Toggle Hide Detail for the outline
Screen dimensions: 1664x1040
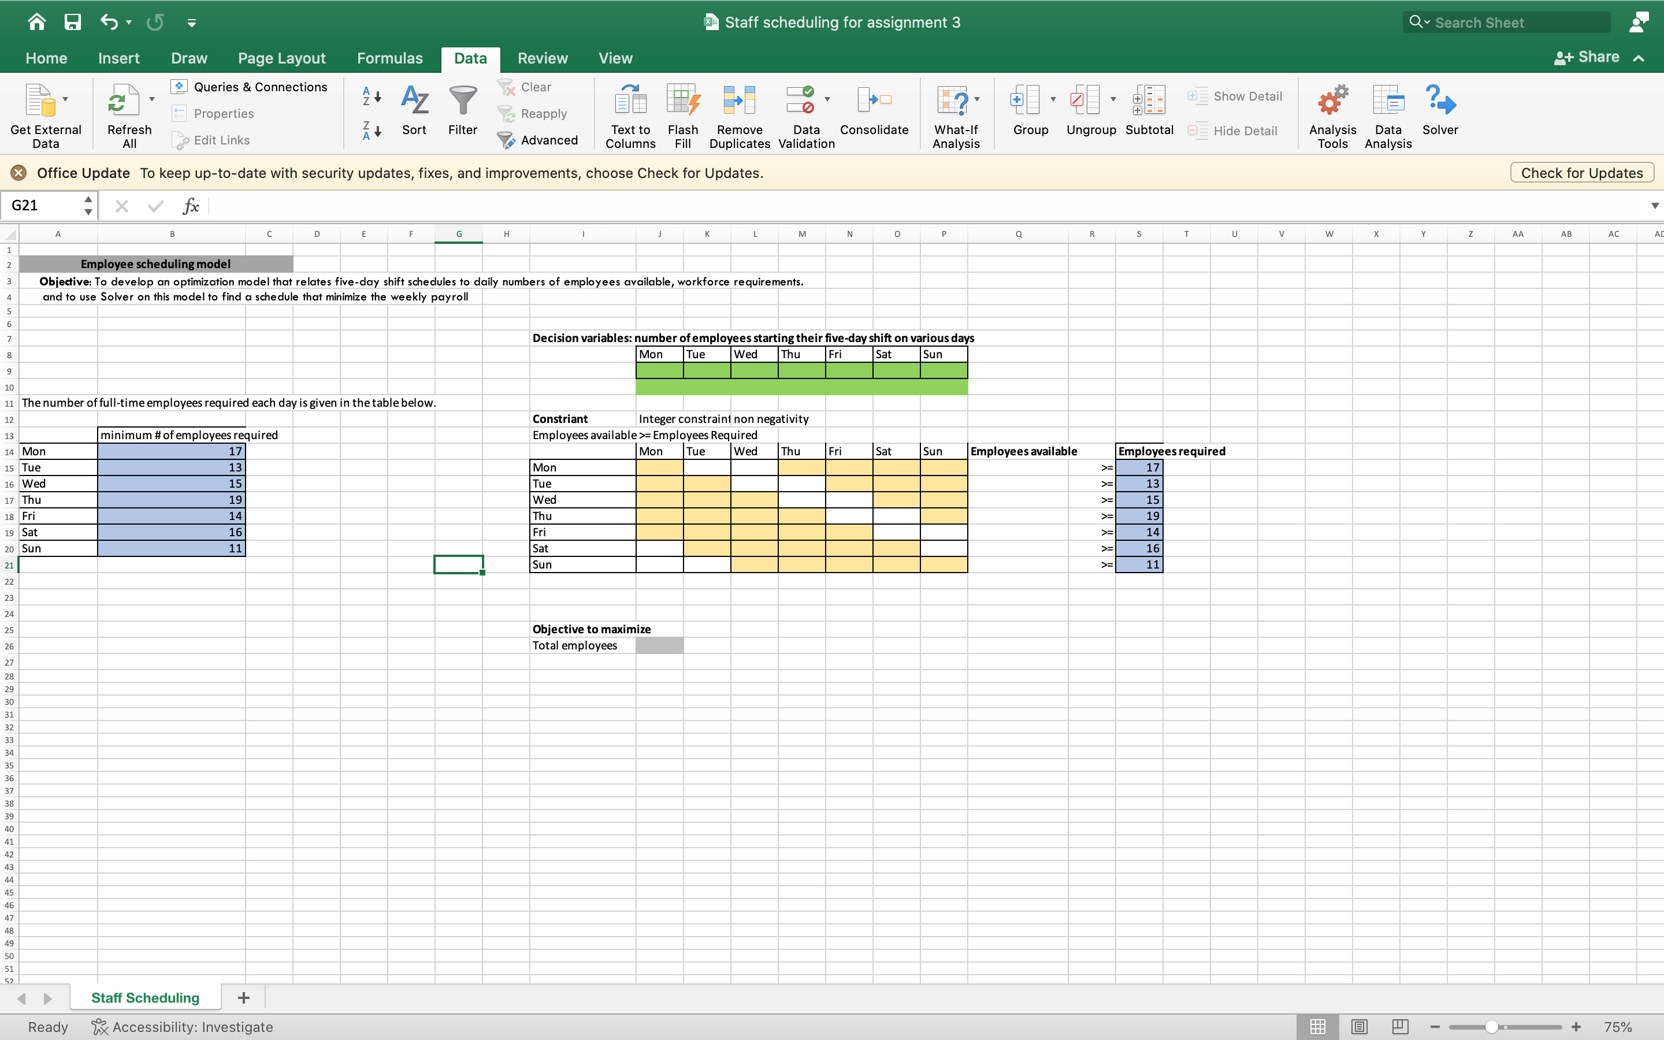(x=1234, y=131)
